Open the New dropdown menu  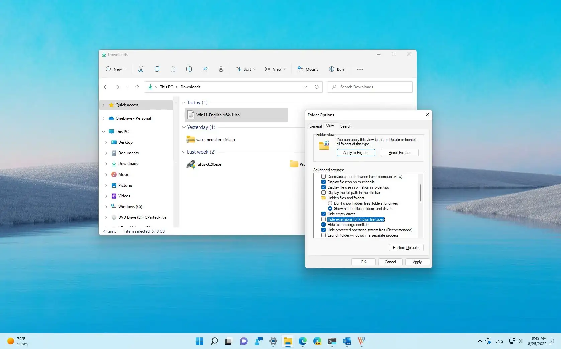(x=115, y=69)
